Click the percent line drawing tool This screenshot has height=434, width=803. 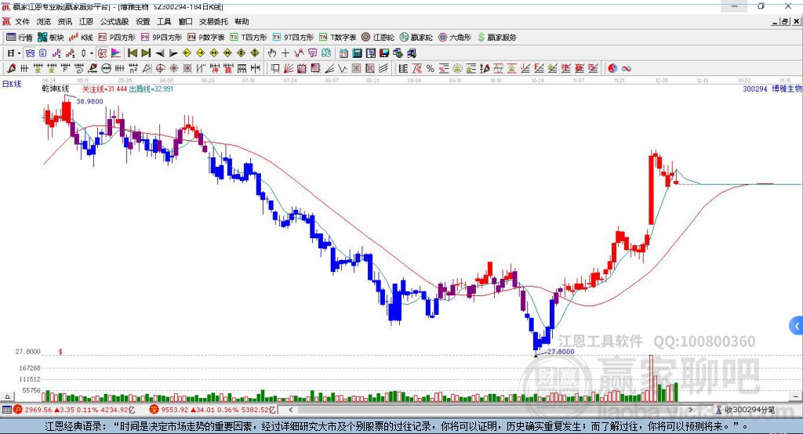(x=431, y=68)
